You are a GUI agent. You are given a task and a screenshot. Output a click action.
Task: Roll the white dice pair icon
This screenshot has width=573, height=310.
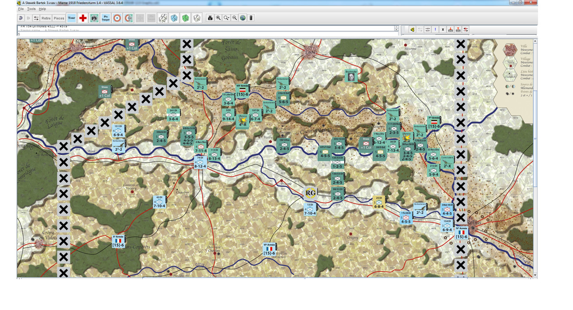click(163, 18)
